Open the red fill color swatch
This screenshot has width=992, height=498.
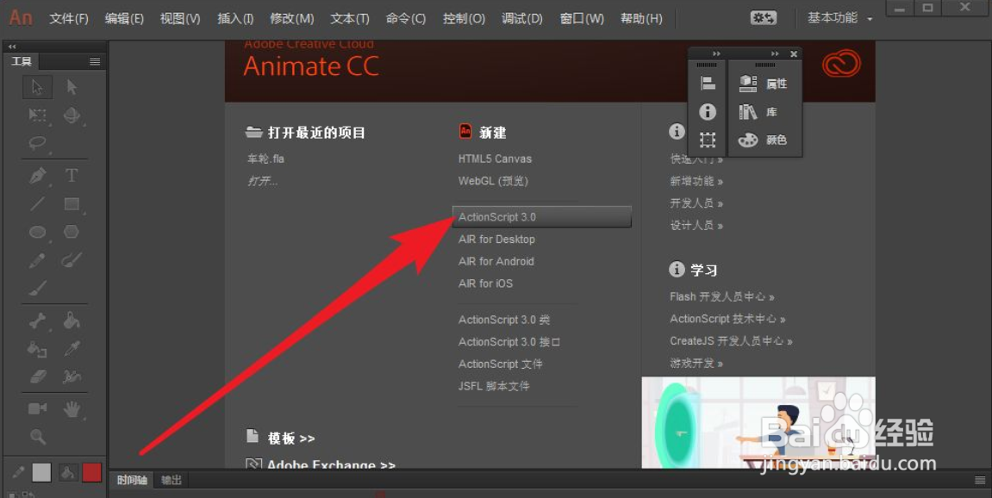coord(91,472)
